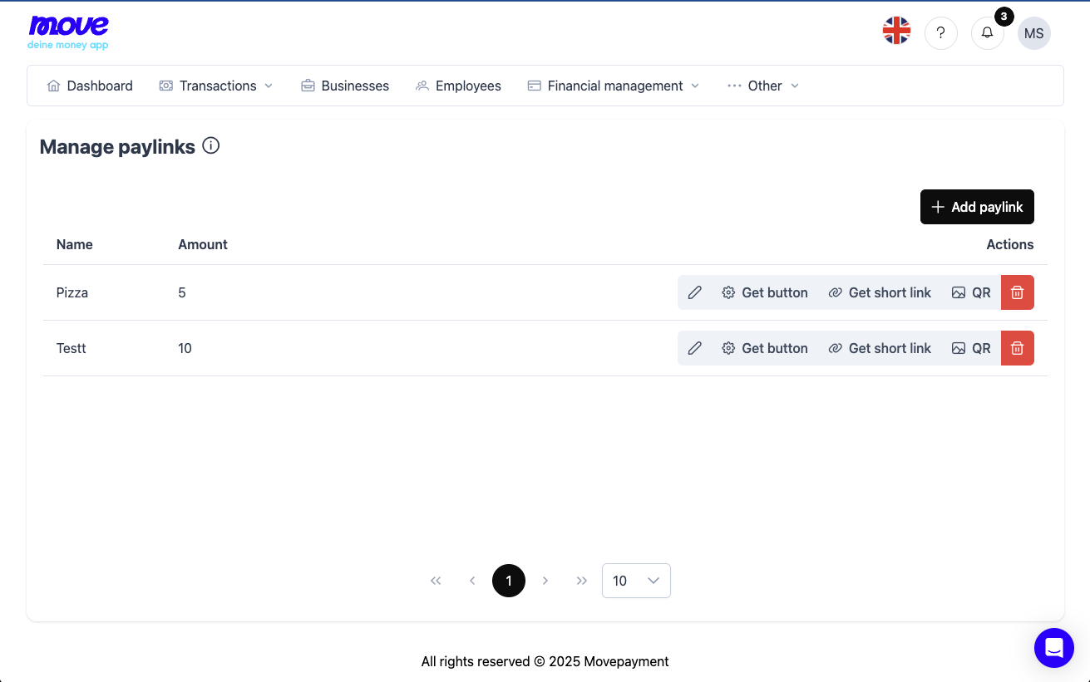Open the Employees section
Image resolution: width=1090 pixels, height=682 pixels.
458,86
